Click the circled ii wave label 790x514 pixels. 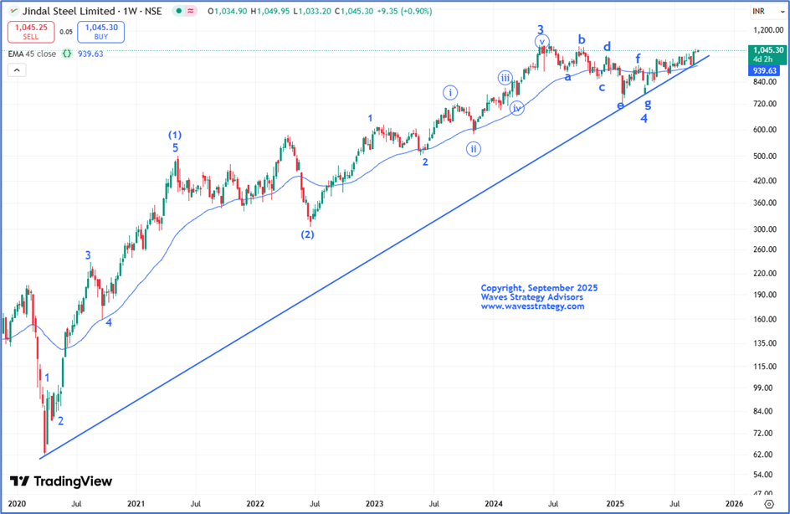[473, 149]
